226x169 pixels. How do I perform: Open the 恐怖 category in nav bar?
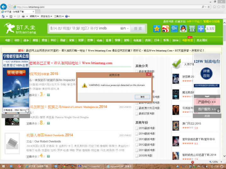coord(90,40)
